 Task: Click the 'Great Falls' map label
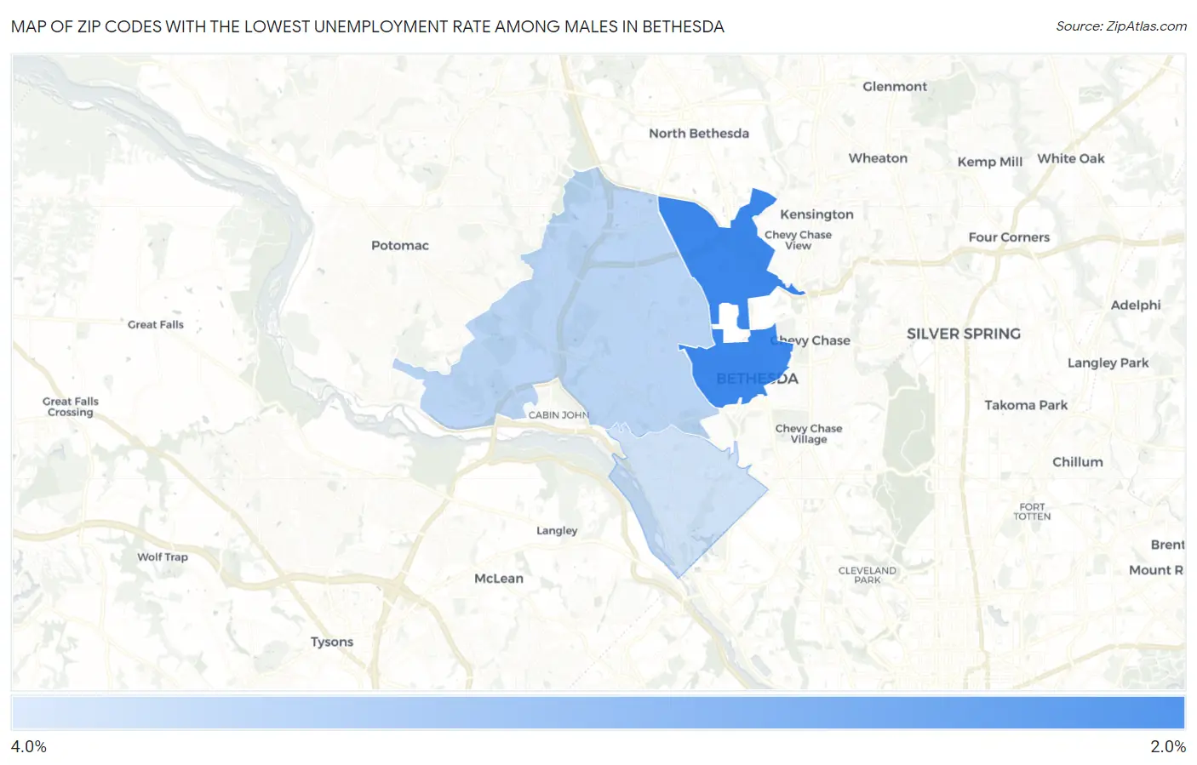point(156,324)
